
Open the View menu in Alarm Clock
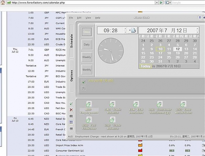coord(88,18)
